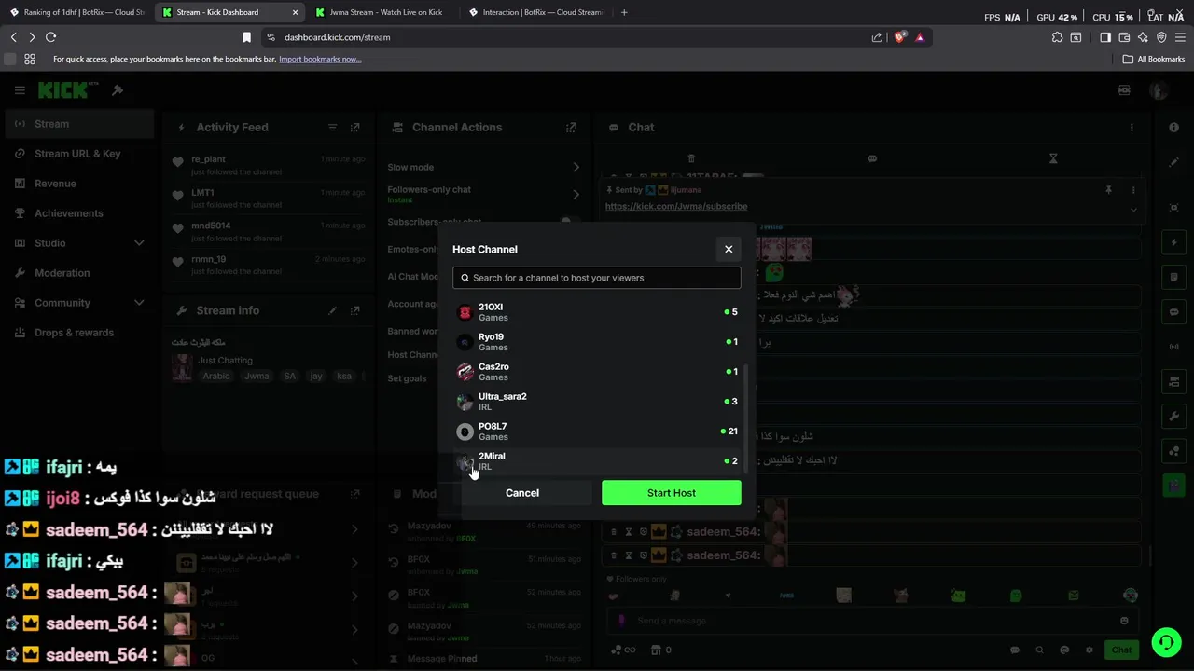The image size is (1194, 671).
Task: Edit Stream info pencil icon
Action: [x=332, y=310]
